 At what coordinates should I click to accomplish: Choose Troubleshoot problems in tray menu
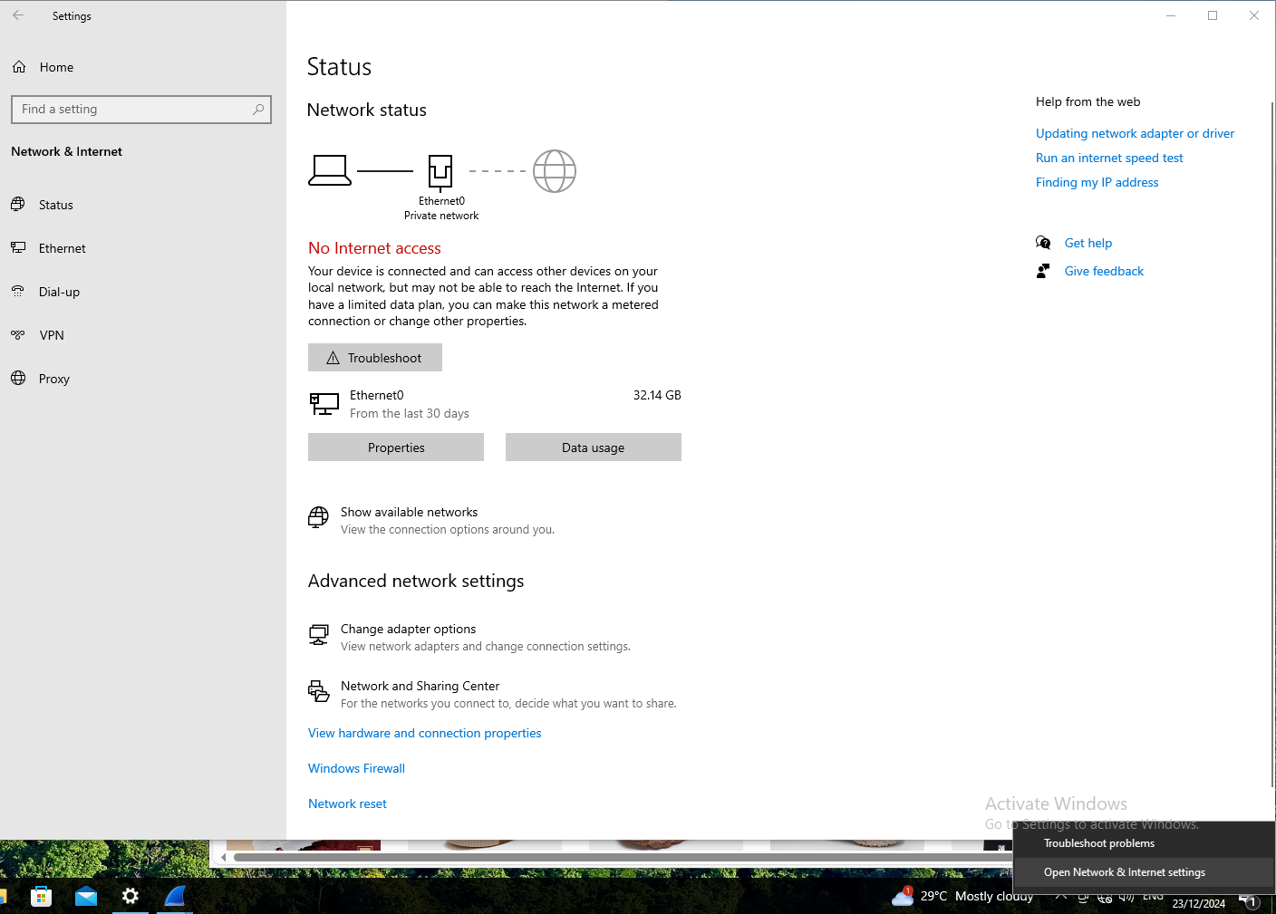coord(1144,843)
